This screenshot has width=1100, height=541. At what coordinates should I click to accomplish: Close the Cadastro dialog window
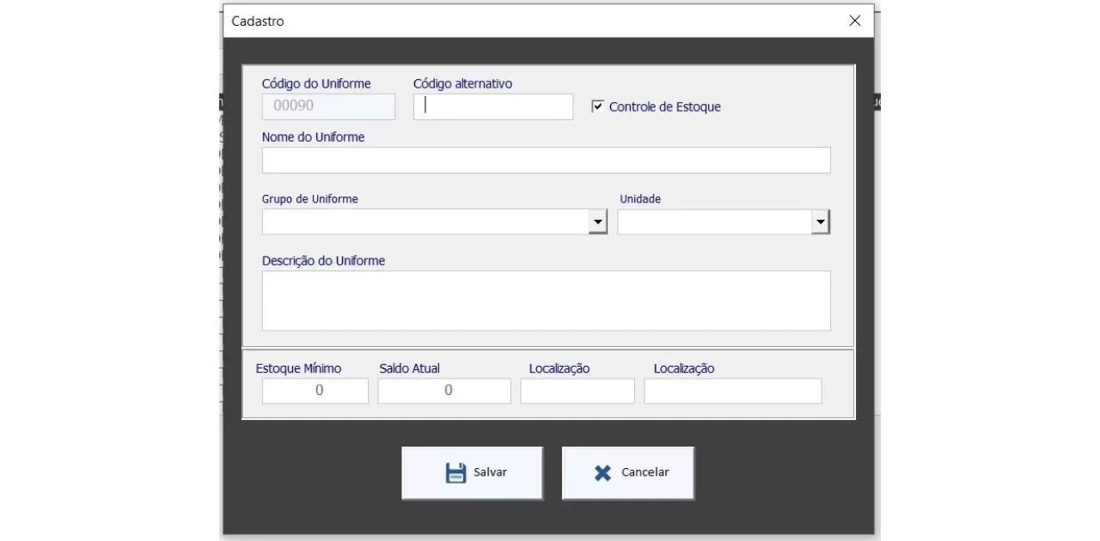coord(854,21)
